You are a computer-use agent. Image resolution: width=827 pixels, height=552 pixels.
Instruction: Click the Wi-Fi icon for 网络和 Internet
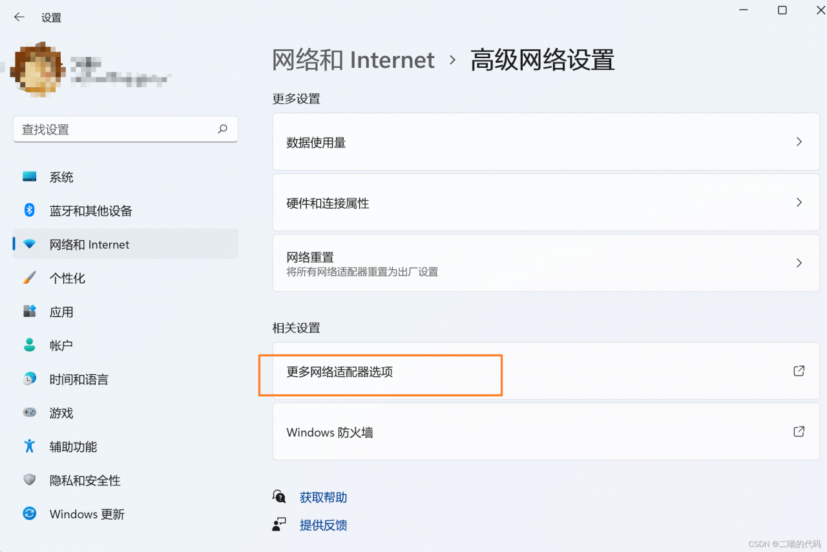coord(30,244)
